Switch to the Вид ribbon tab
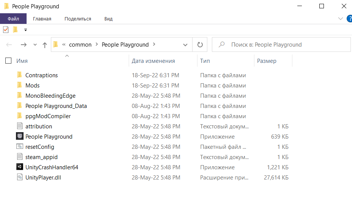 coord(109,19)
